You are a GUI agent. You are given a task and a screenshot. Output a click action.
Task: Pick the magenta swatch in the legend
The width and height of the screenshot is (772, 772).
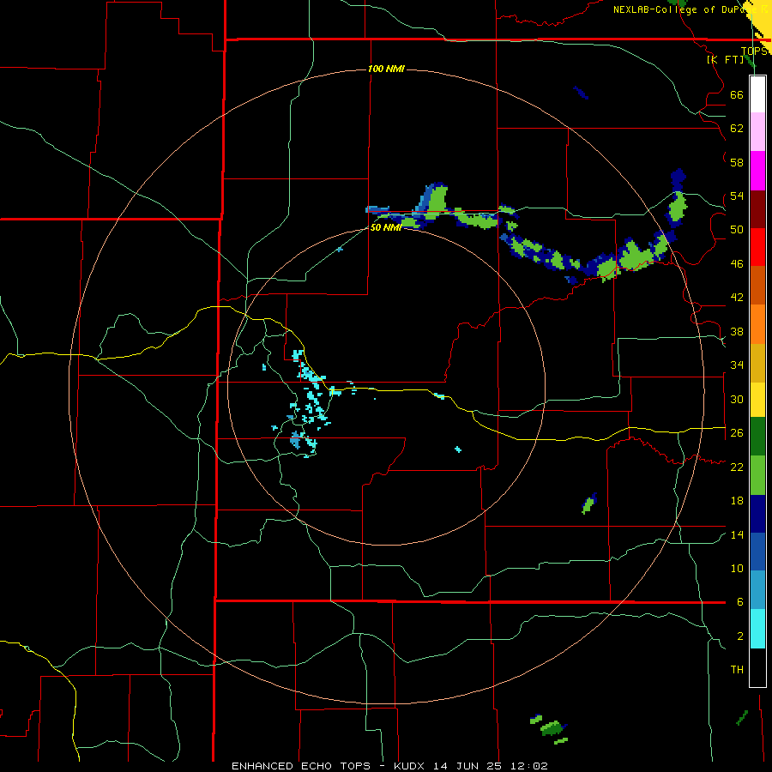(x=757, y=171)
